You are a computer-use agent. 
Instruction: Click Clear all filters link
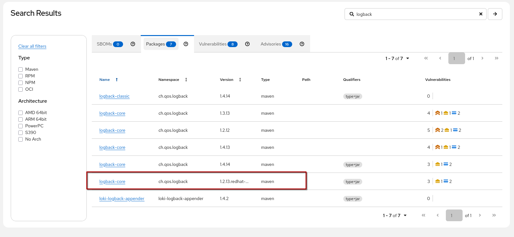click(x=32, y=46)
